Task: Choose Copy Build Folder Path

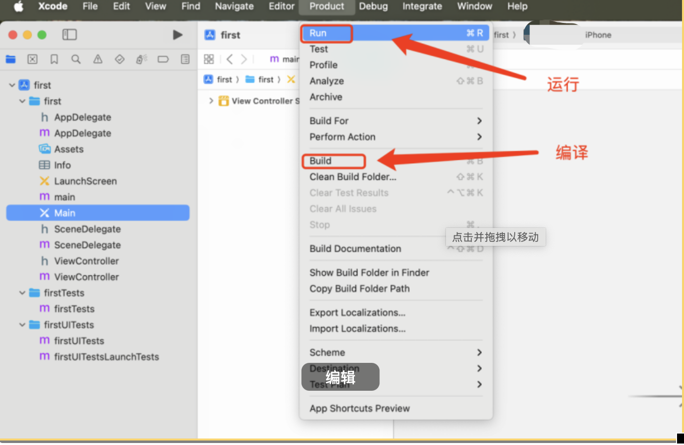Action: pyautogui.click(x=396, y=288)
